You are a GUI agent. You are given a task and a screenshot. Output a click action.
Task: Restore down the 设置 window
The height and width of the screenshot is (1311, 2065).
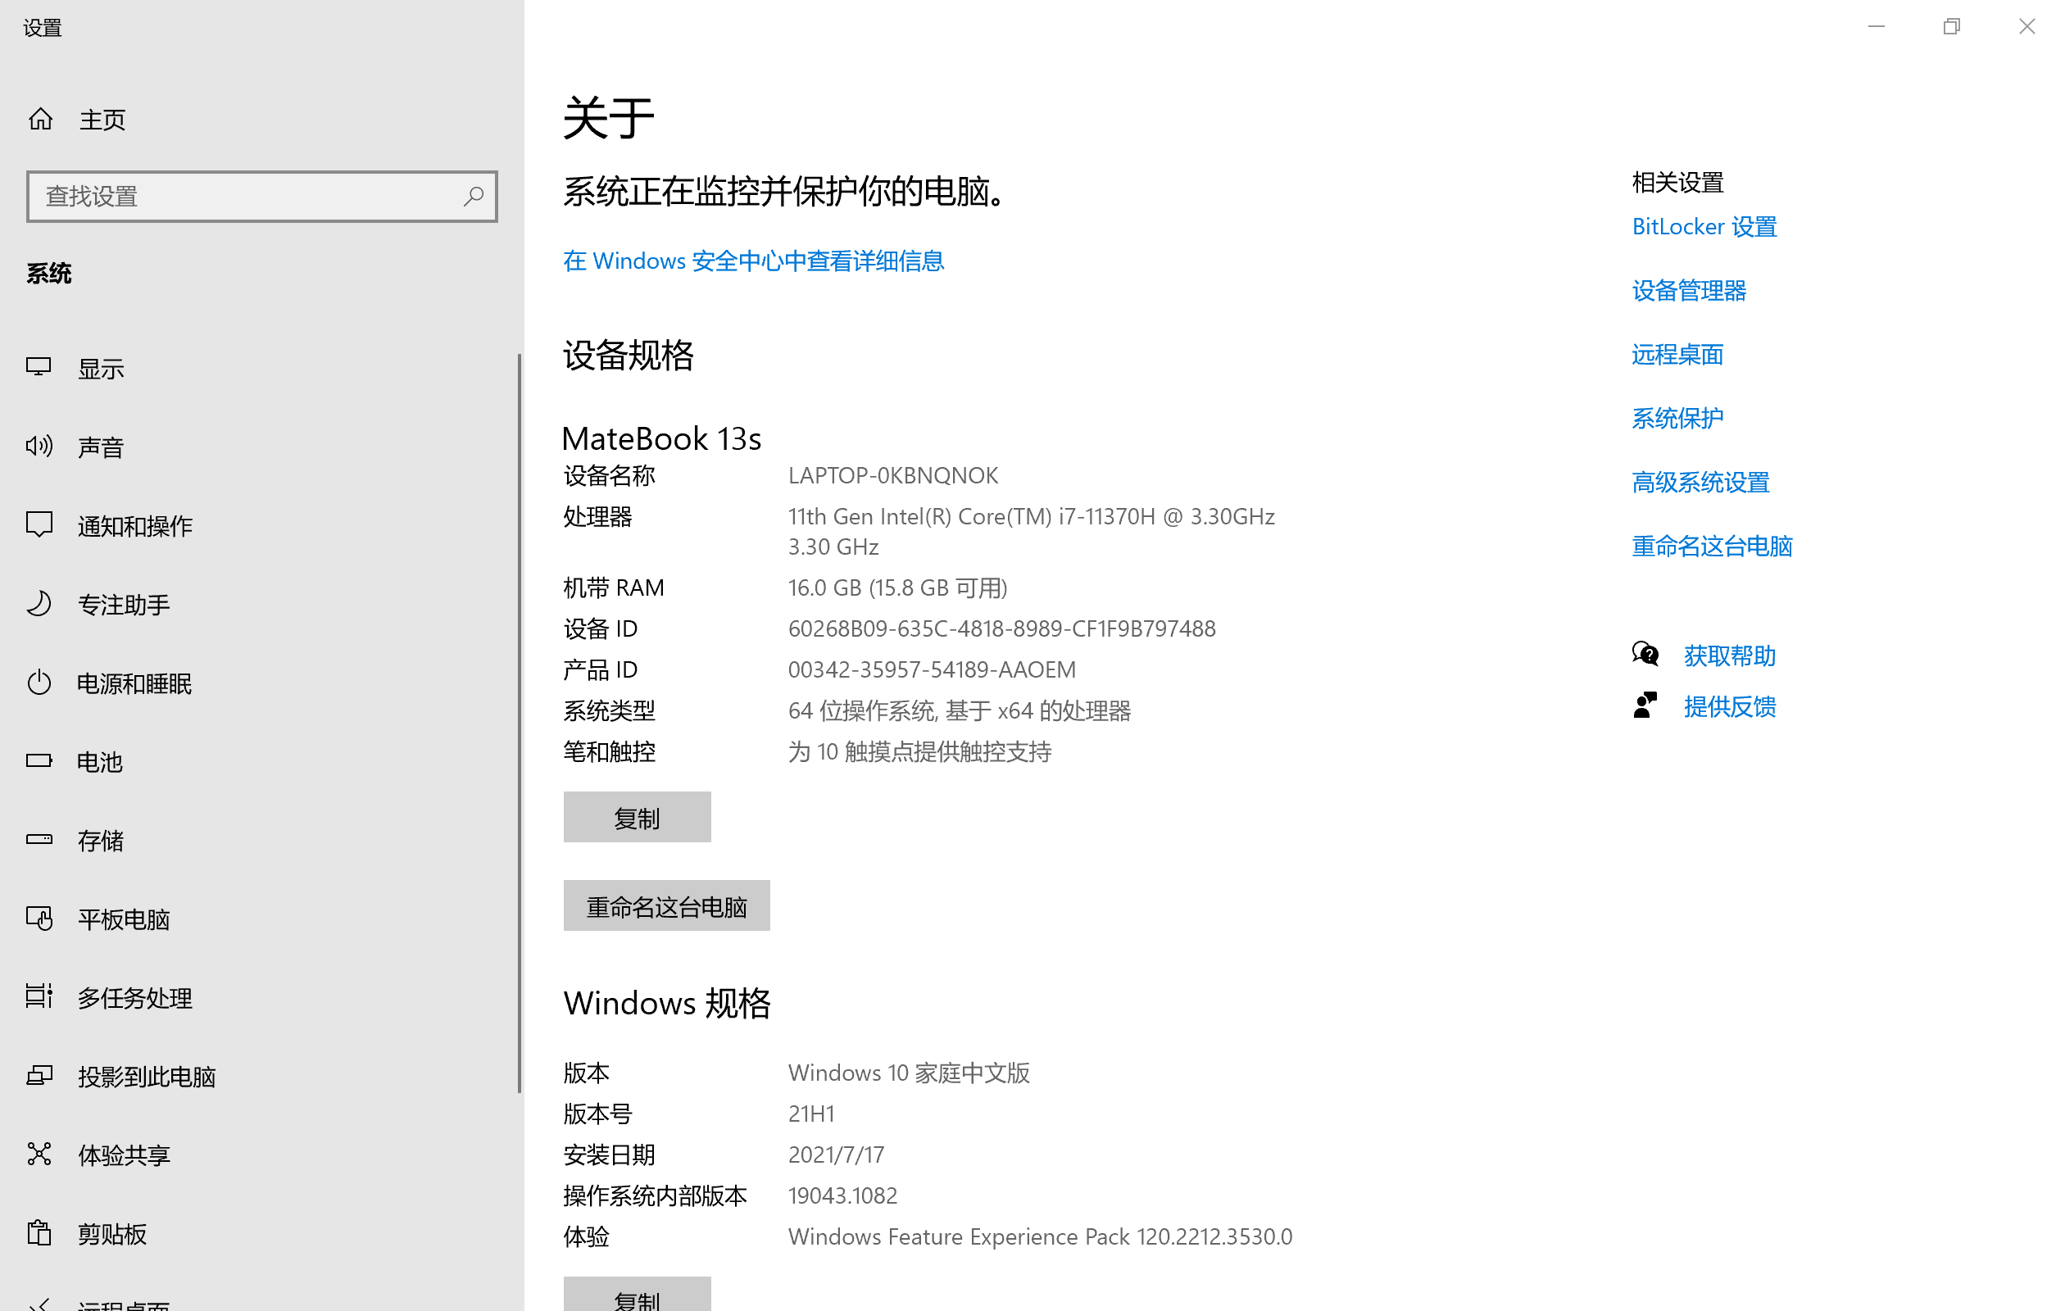[1951, 26]
